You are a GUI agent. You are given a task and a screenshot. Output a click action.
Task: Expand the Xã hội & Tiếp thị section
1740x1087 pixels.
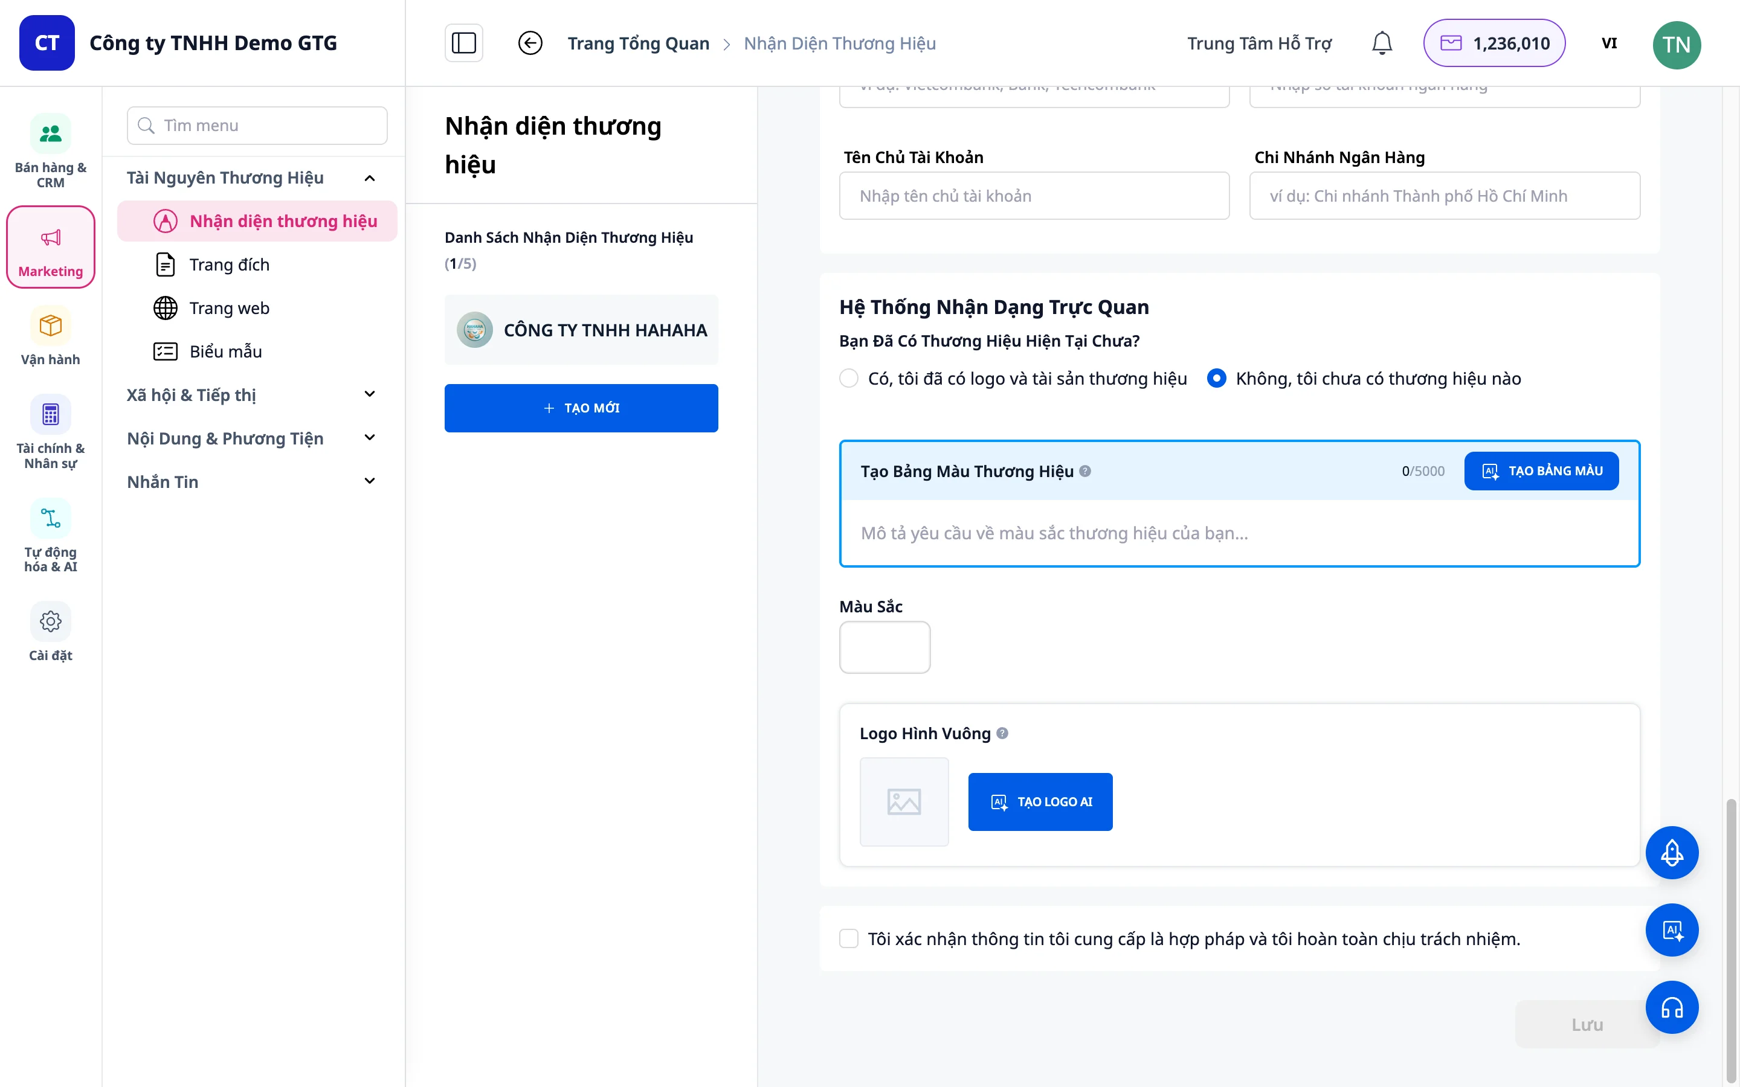tap(370, 394)
